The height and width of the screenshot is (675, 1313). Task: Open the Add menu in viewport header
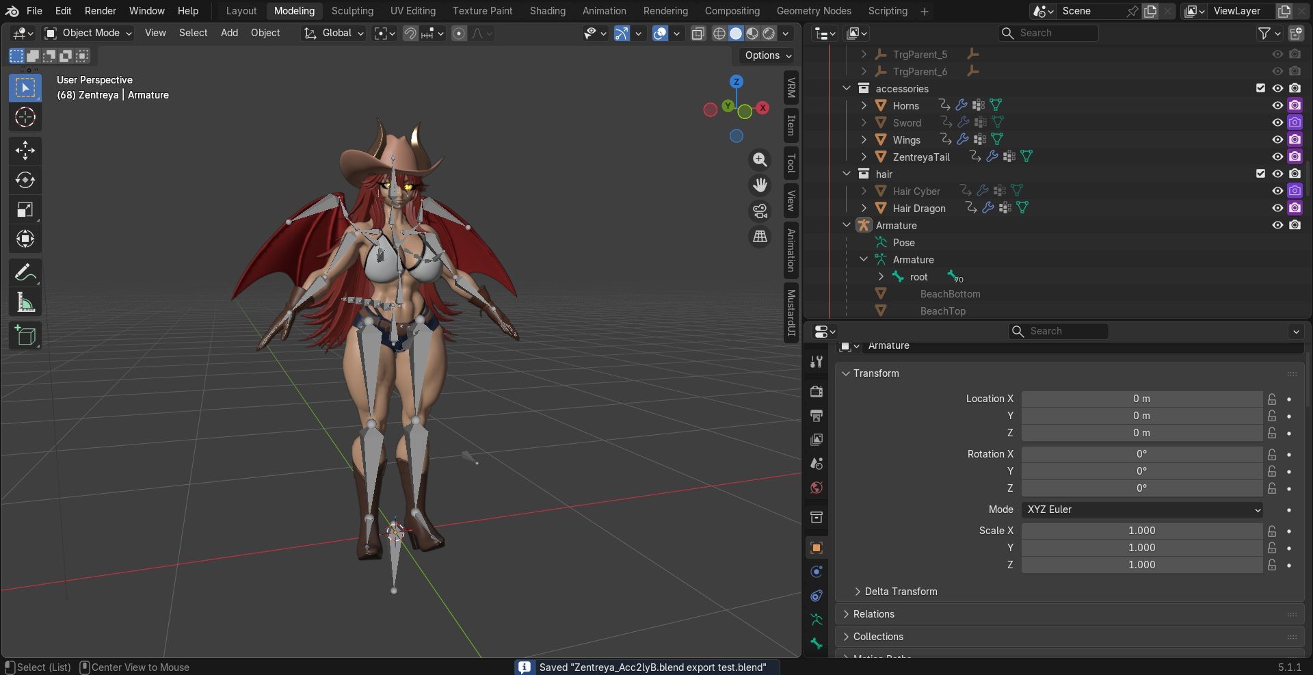coord(229,33)
